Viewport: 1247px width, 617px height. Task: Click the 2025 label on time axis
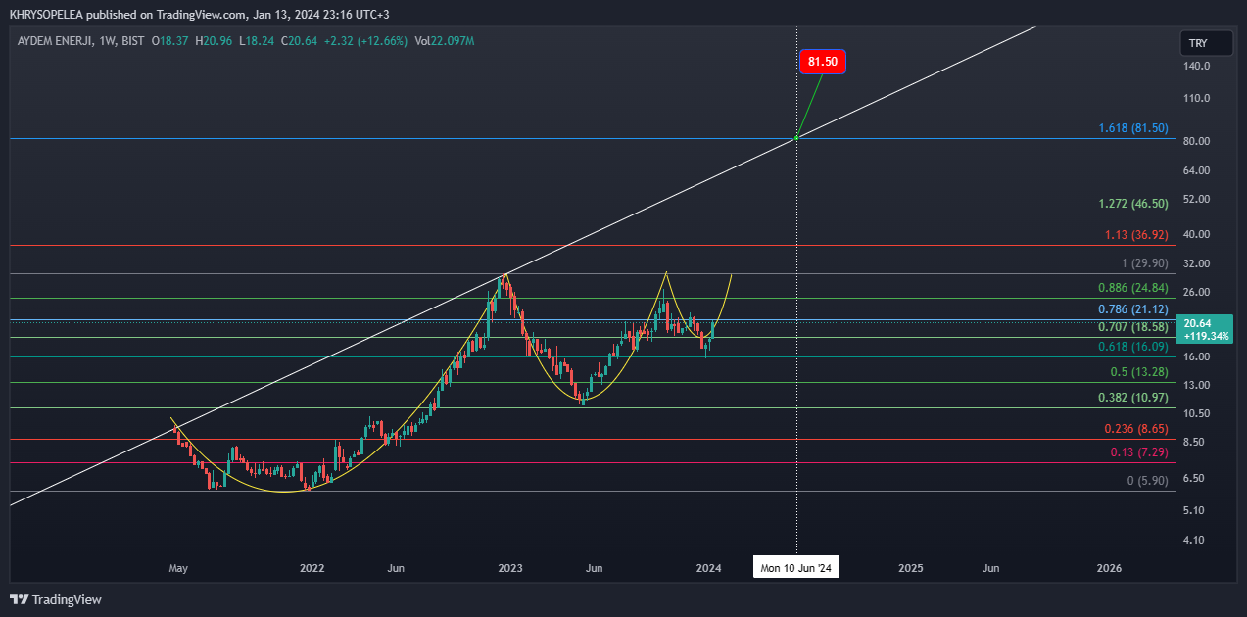(911, 568)
